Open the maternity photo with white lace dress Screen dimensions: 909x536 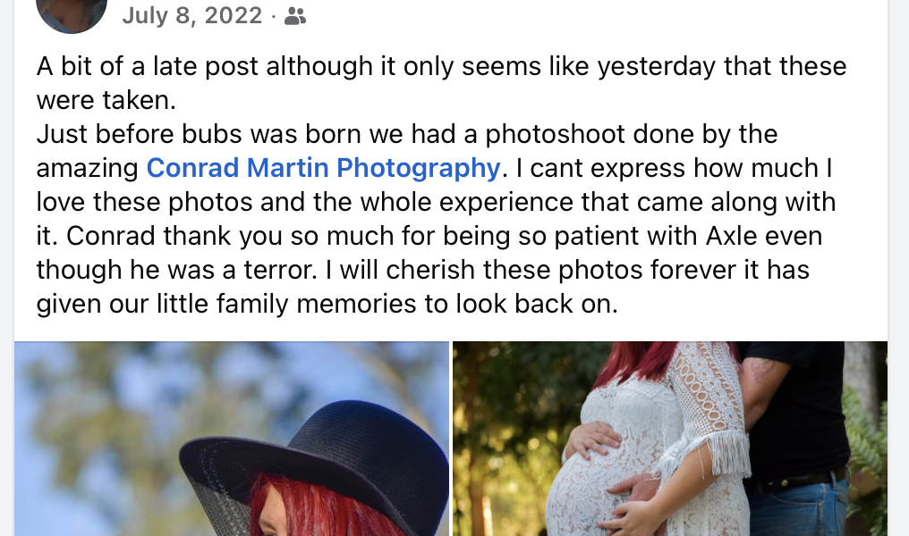(x=669, y=438)
